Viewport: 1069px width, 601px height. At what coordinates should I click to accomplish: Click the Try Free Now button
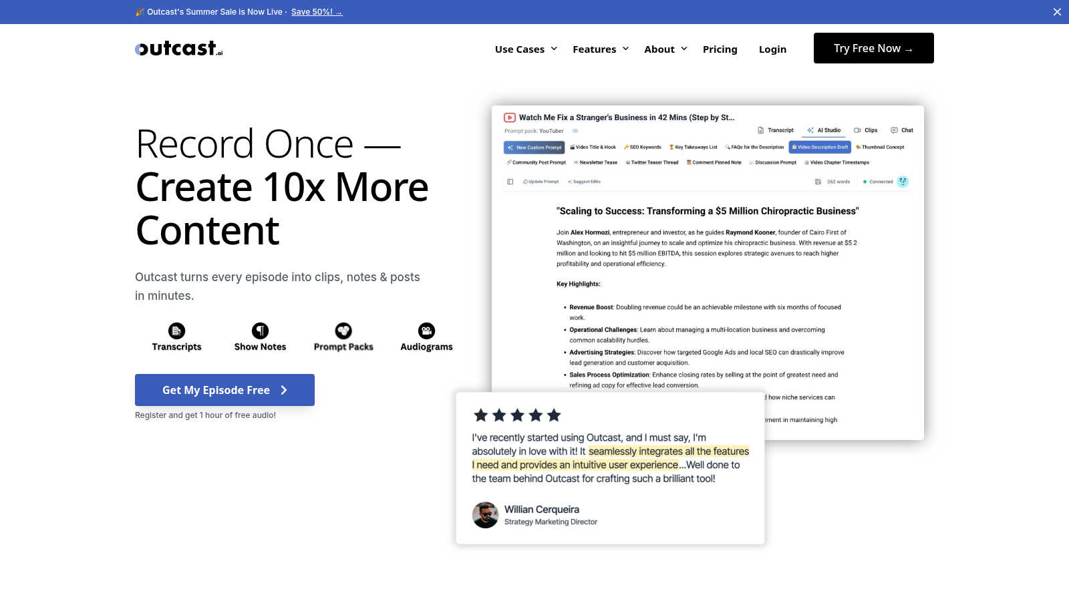[874, 48]
